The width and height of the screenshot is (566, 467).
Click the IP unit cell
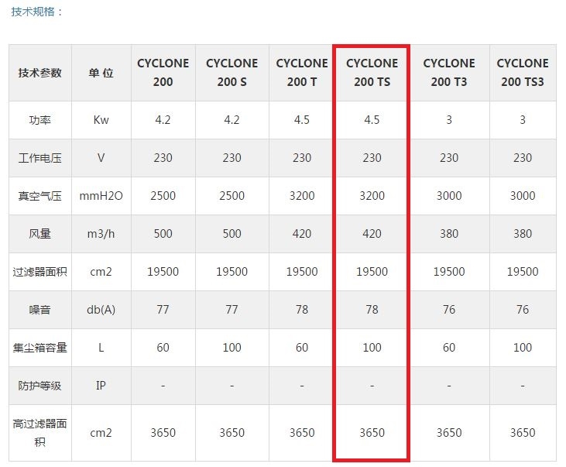(x=101, y=386)
